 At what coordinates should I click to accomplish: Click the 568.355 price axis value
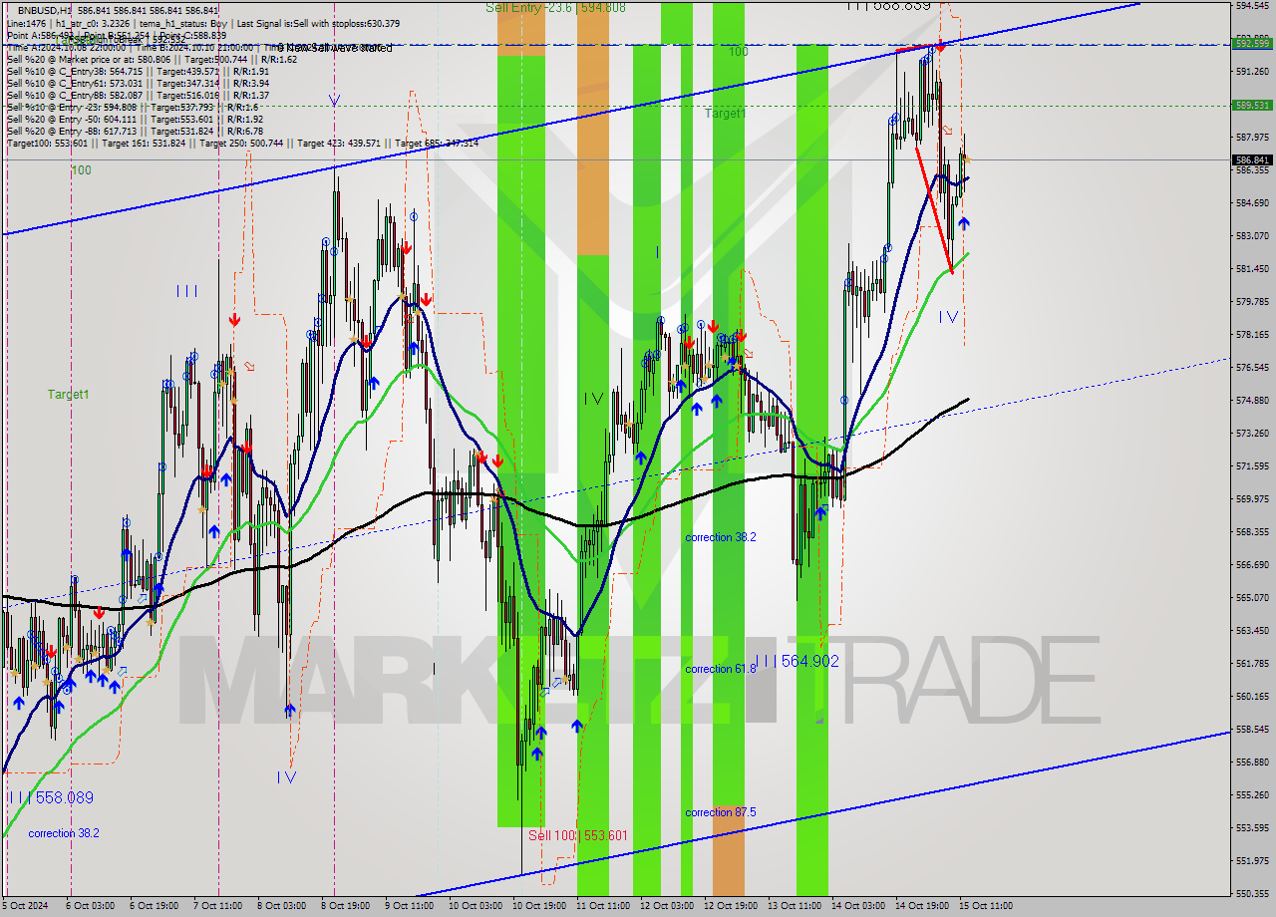(1252, 532)
